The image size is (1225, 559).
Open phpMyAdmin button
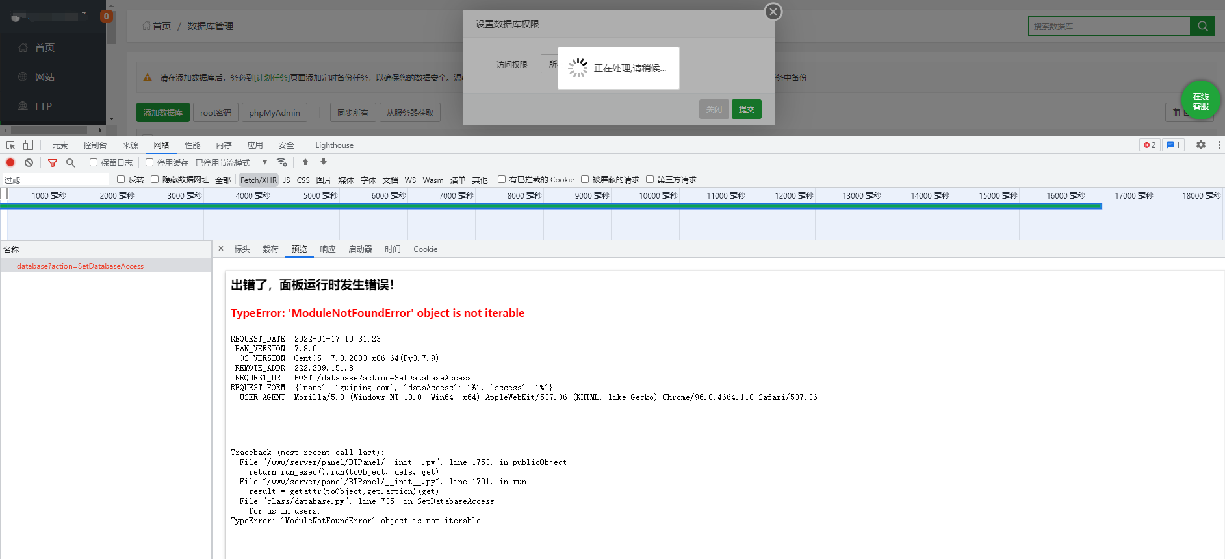click(x=274, y=112)
